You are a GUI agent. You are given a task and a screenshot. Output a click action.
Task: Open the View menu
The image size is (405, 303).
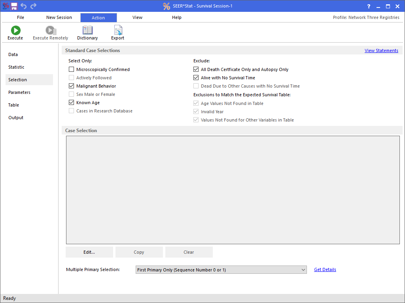[137, 17]
